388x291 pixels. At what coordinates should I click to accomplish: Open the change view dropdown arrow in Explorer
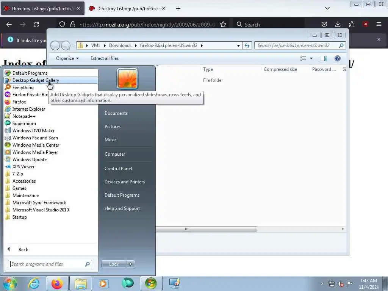tap(311, 58)
